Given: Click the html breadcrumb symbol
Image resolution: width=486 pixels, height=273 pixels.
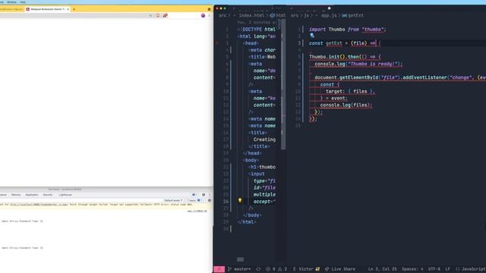Looking at the screenshot, I should point(278,15).
